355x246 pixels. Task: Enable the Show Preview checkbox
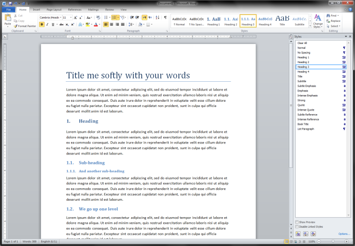tap(297, 222)
